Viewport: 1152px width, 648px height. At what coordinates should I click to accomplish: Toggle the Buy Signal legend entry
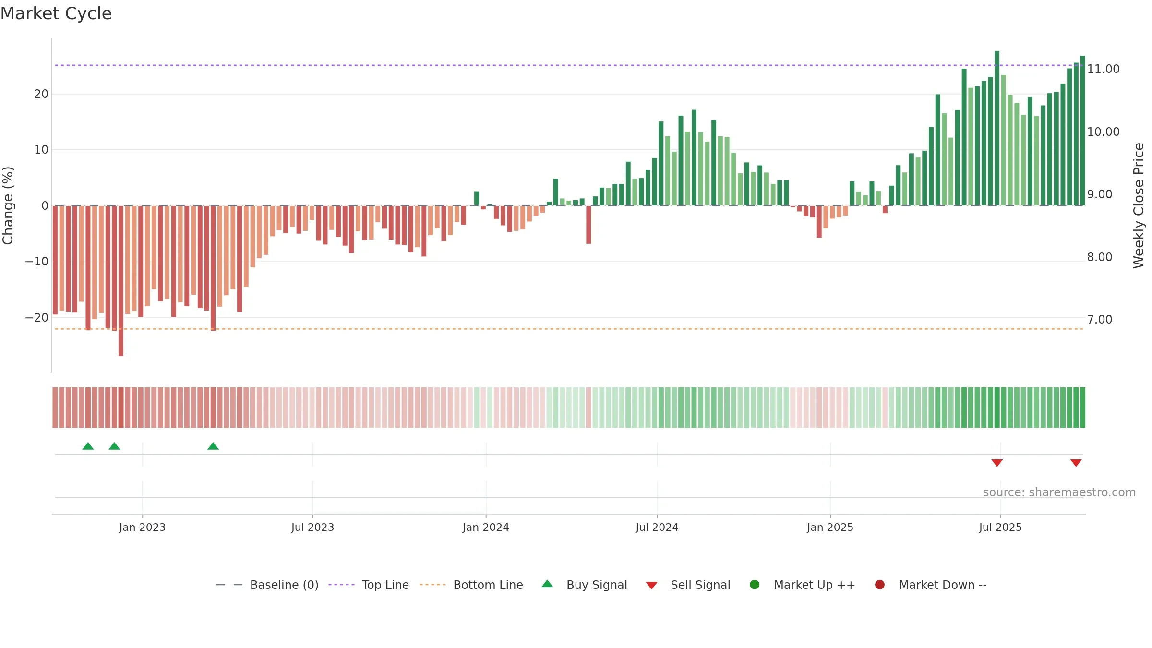(584, 585)
